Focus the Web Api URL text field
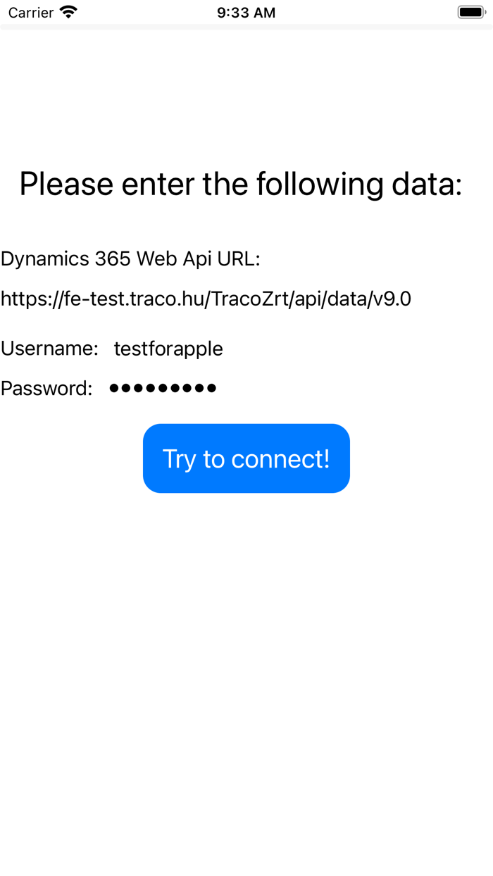 coord(206,299)
